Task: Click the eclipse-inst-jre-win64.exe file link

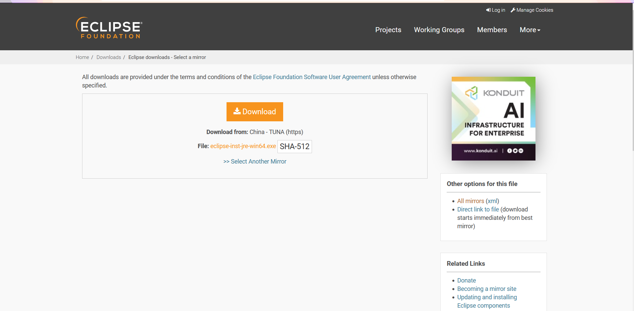Action: coord(243,146)
